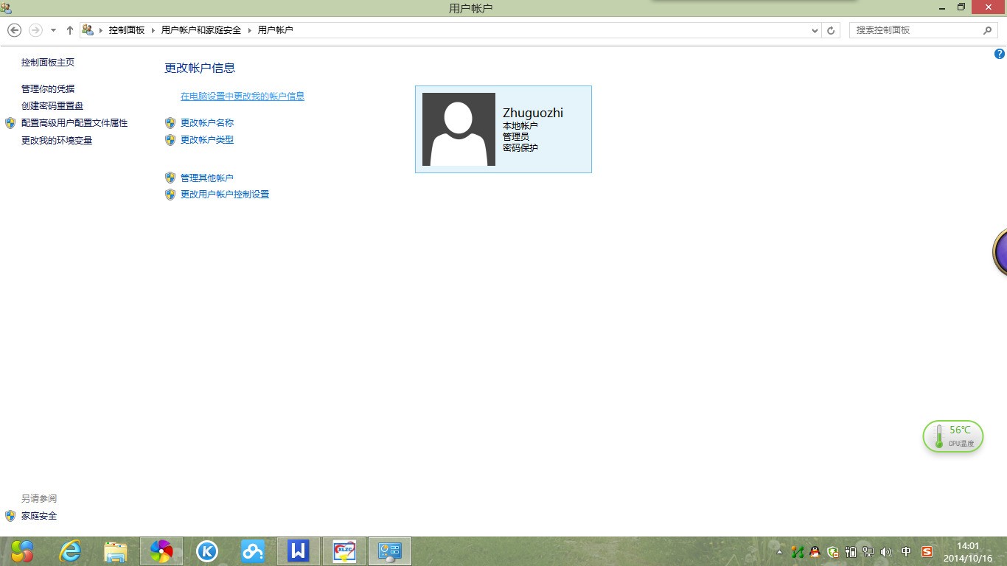Click the green shield security tray icon
This screenshot has height=566, width=1007.
833,551
